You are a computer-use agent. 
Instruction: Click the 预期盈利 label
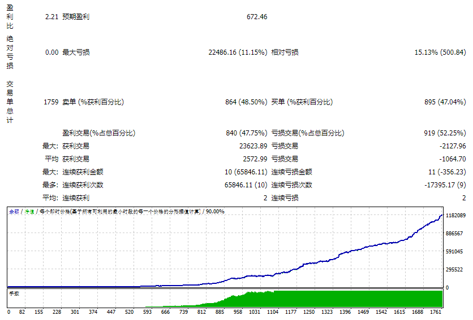(x=75, y=17)
